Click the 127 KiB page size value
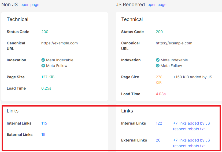Screen dimensions: 222x152 (x=48, y=77)
